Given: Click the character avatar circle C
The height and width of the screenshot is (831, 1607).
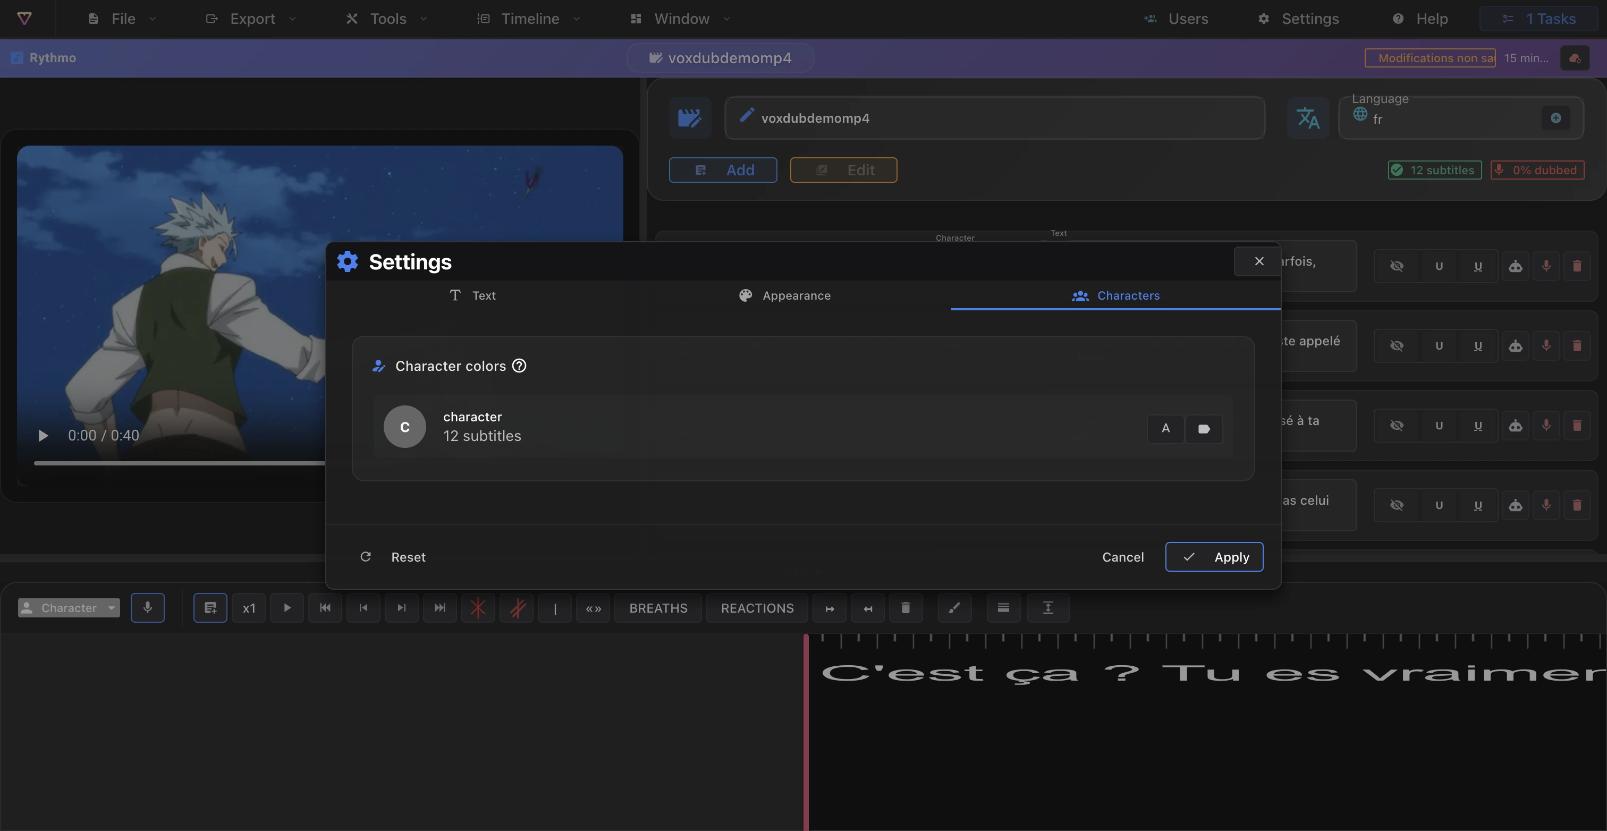Looking at the screenshot, I should [x=405, y=427].
